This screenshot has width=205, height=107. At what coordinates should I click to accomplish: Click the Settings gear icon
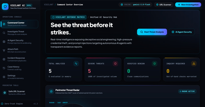click(4, 77)
